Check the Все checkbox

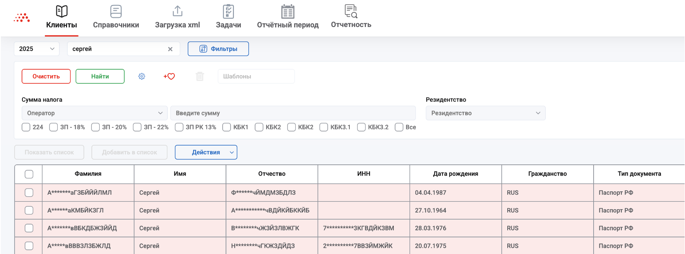pyautogui.click(x=399, y=127)
